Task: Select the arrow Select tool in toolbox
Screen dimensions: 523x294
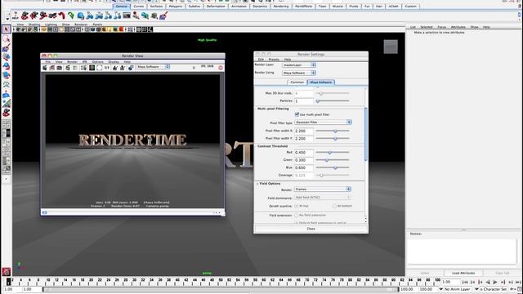Action: 6,29
